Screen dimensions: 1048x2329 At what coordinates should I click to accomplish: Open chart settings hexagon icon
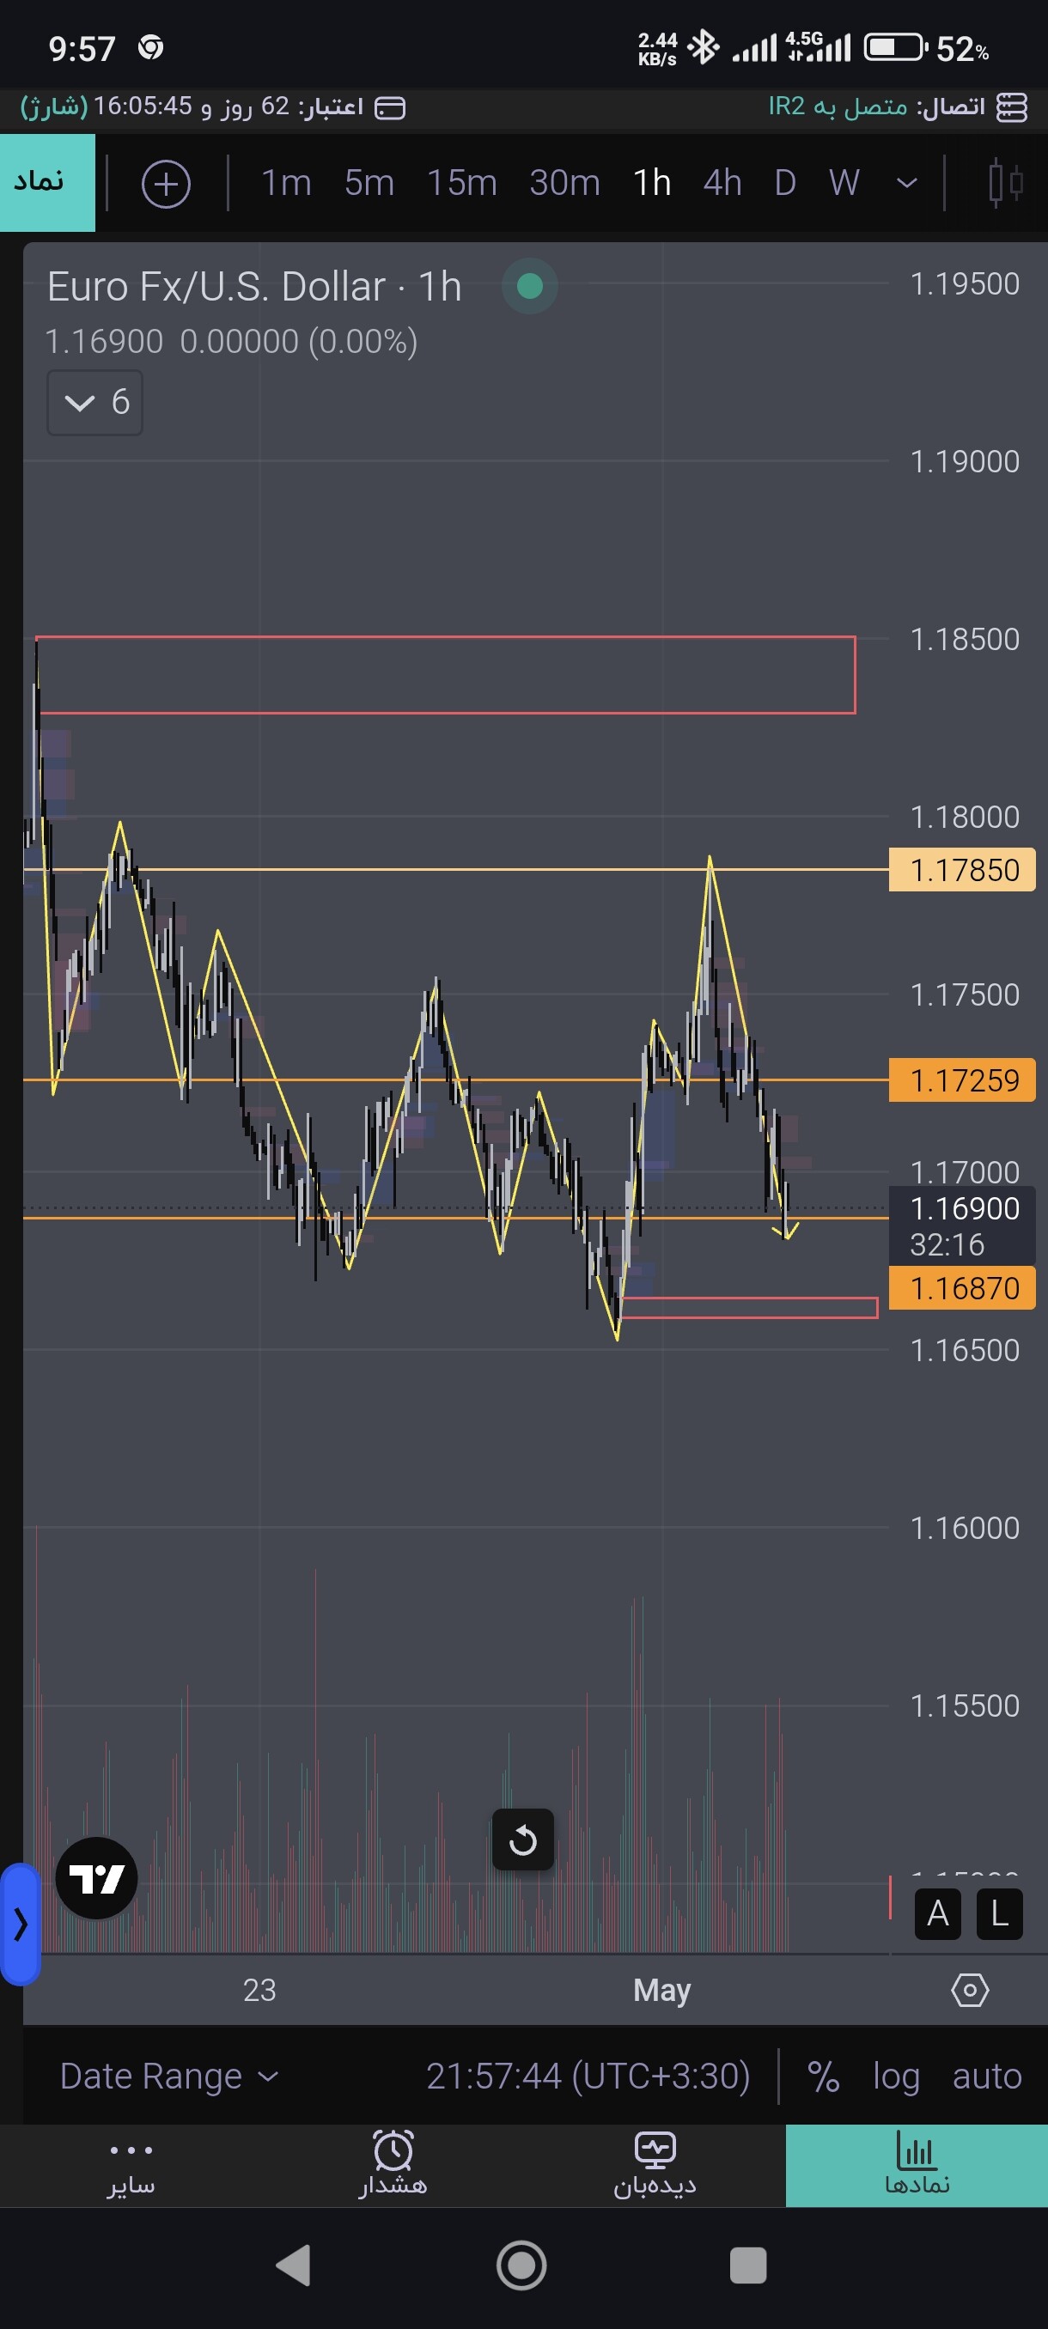point(970,1990)
